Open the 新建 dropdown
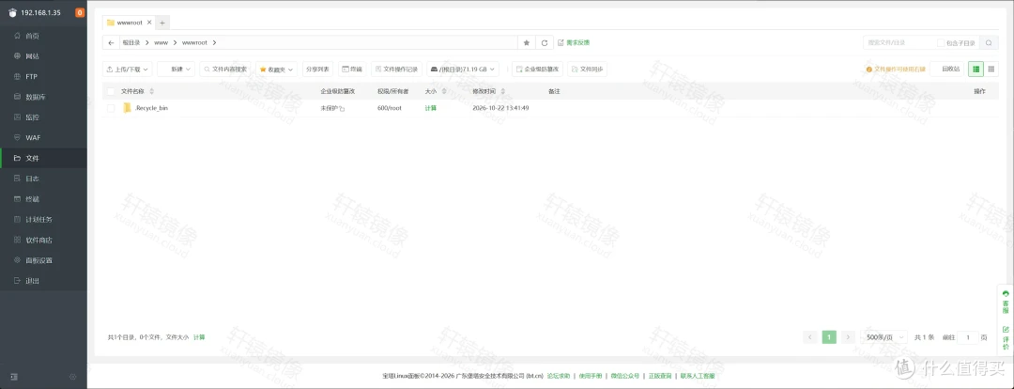Image resolution: width=1014 pixels, height=389 pixels. [176, 70]
